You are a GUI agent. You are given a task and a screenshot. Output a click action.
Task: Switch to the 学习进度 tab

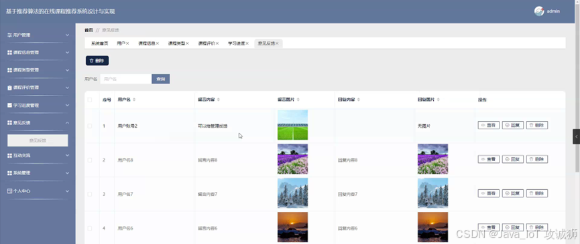(237, 43)
